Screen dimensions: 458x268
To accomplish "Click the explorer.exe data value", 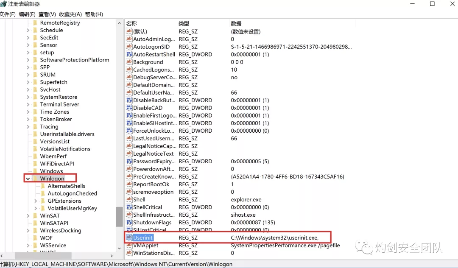I will (x=246, y=199).
